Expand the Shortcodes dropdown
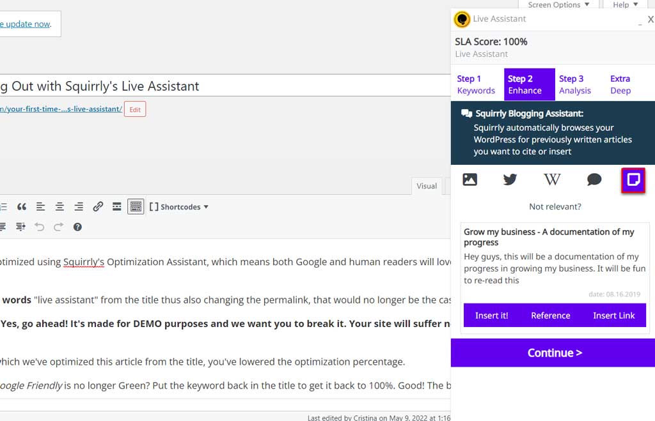 [x=180, y=207]
